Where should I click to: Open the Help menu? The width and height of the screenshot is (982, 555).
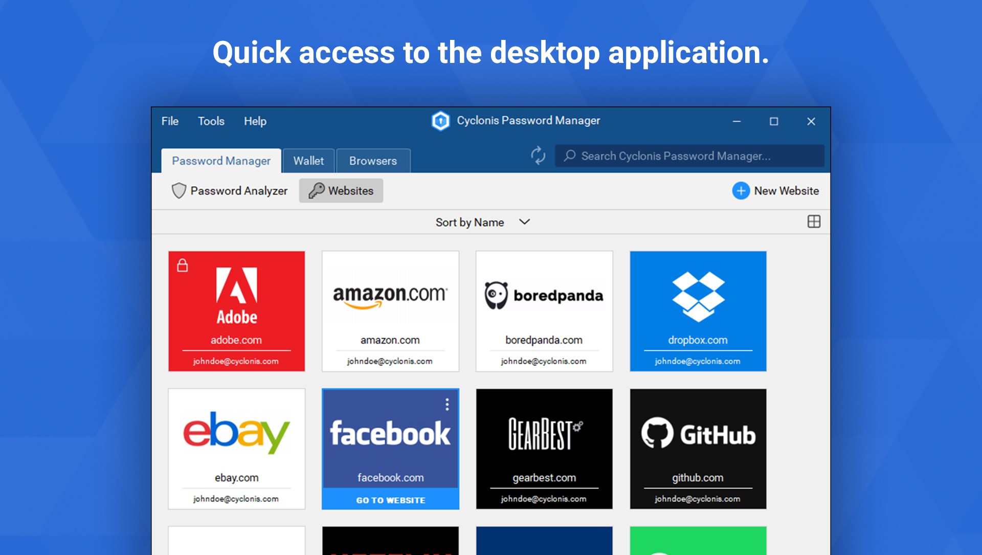255,121
